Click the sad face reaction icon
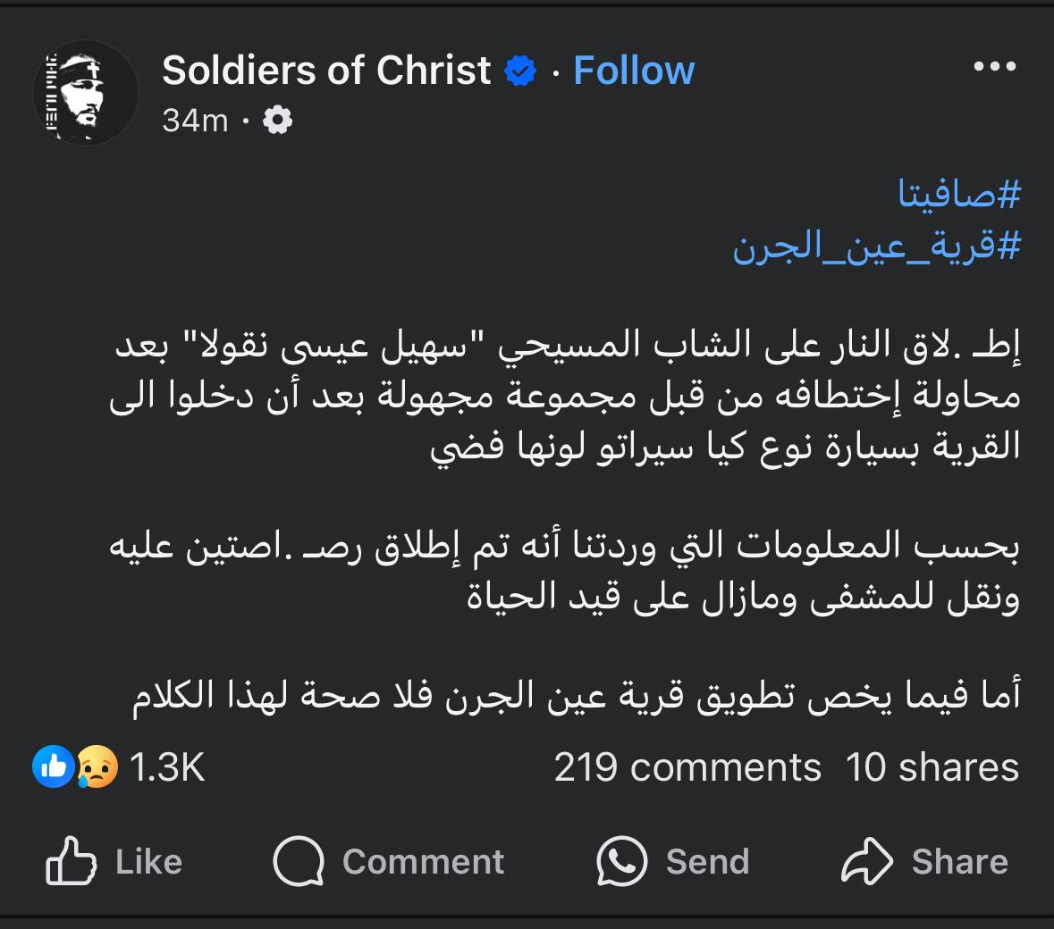Screen dimensions: 1054x929 pos(97,766)
